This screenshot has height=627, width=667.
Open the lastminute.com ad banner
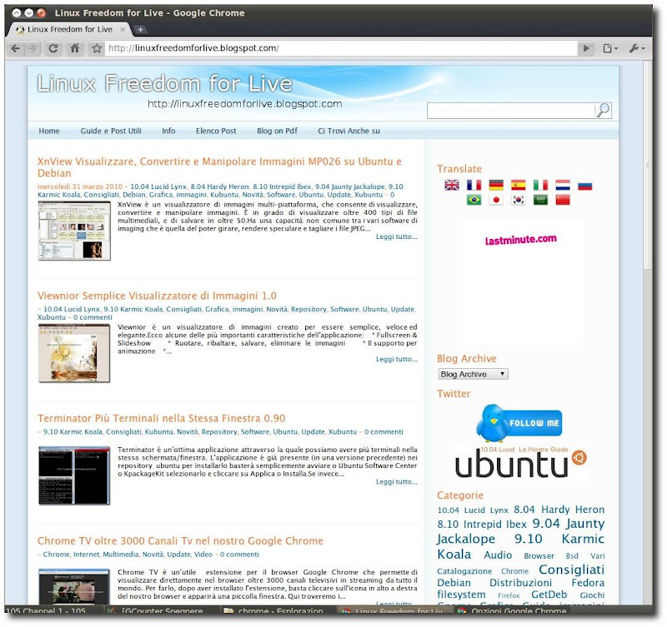coord(519,240)
